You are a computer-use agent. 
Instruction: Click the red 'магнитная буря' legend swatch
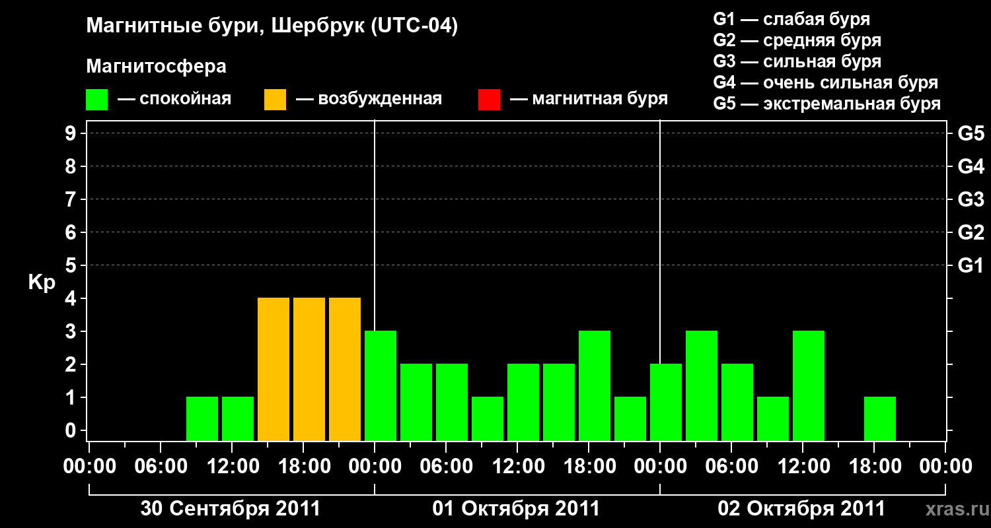(489, 100)
